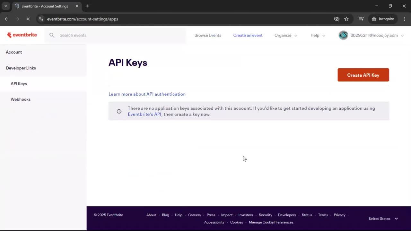Click the API Keys page heading
The image size is (411, 231).
[x=128, y=63]
